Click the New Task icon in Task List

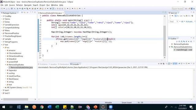170,16
